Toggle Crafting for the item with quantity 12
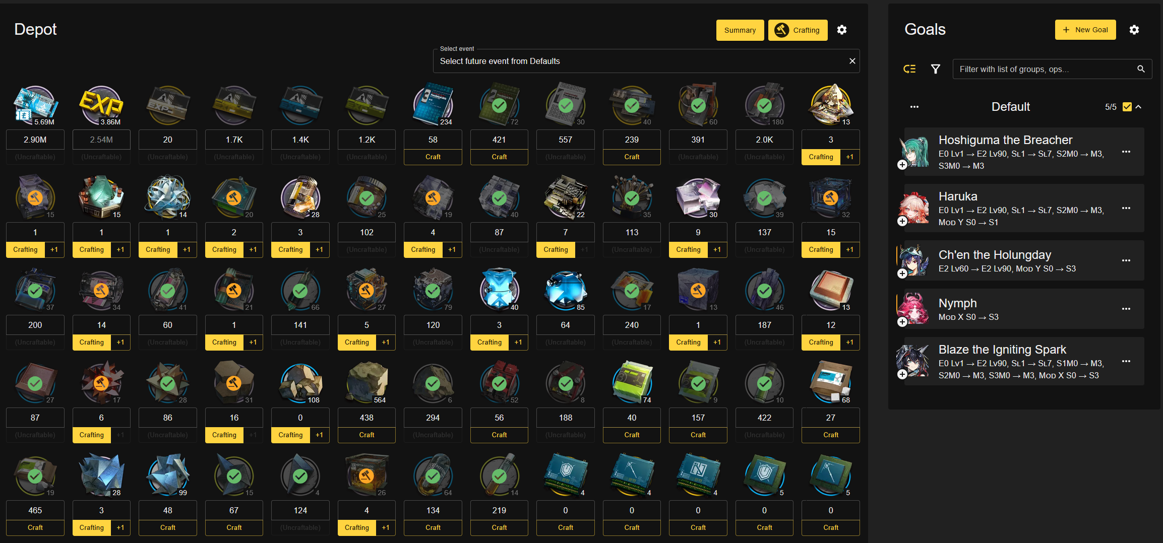Screen dimensions: 1163x543 coord(821,342)
